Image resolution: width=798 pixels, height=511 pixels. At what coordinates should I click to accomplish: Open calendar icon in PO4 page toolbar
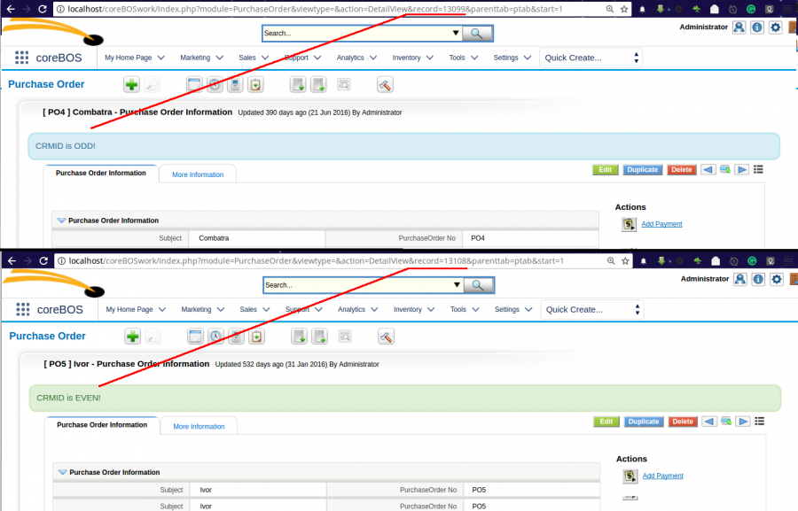coord(194,85)
